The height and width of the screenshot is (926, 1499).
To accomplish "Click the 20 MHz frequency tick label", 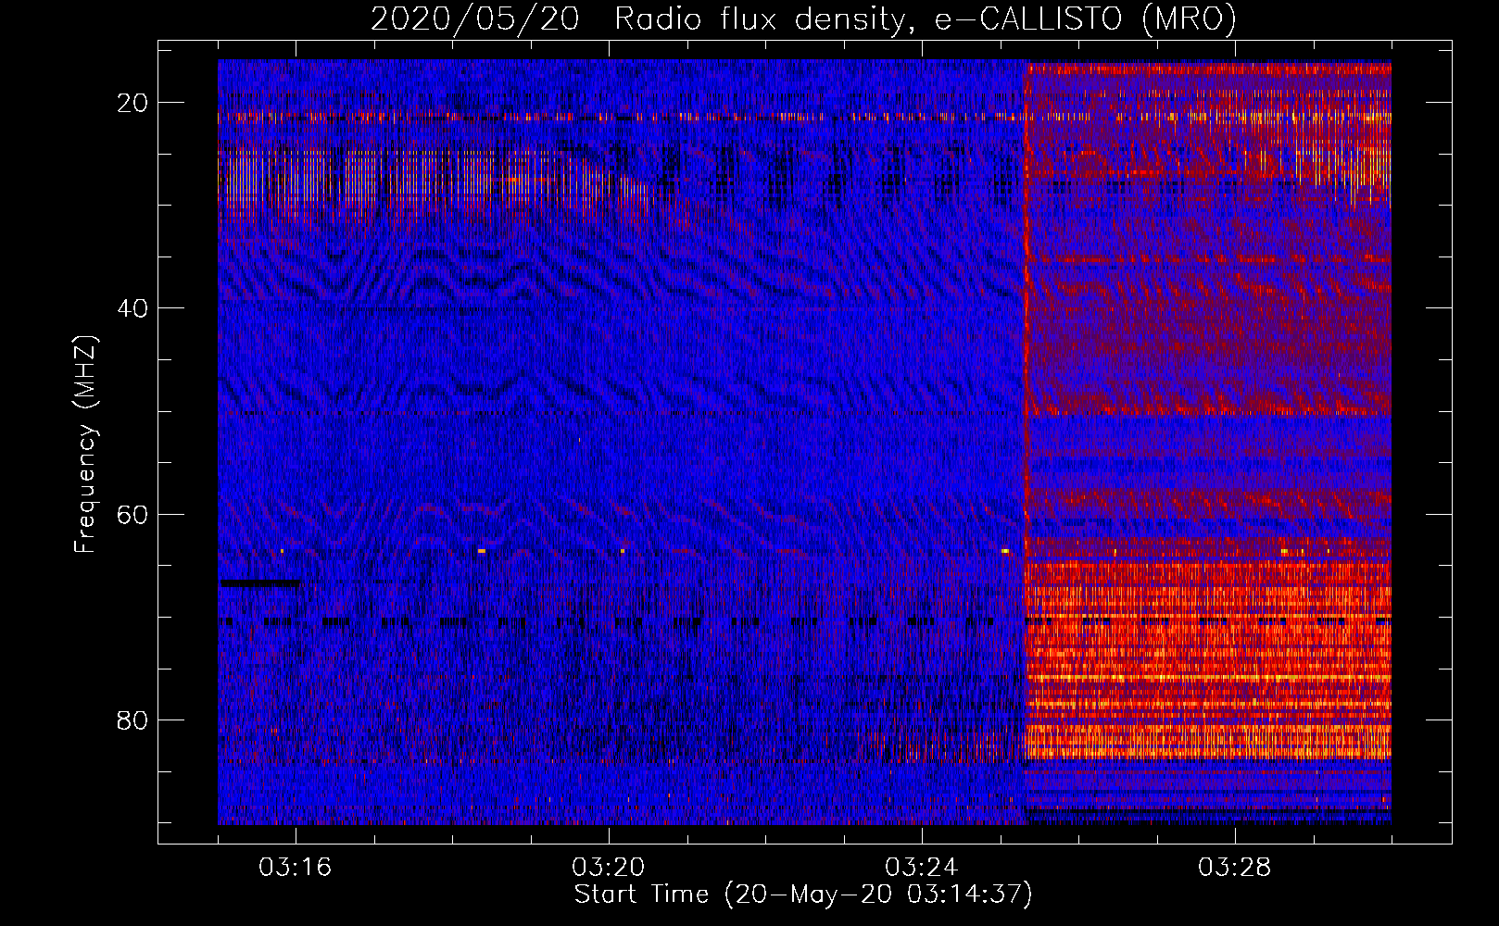I will (x=132, y=103).
